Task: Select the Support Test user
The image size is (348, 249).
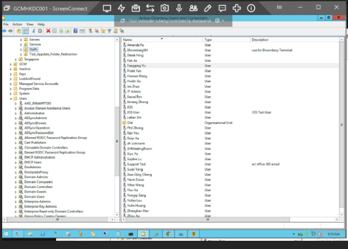Action: [136, 164]
